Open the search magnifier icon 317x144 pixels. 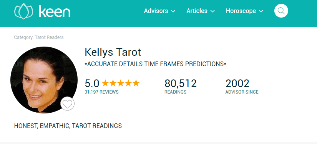tap(281, 11)
